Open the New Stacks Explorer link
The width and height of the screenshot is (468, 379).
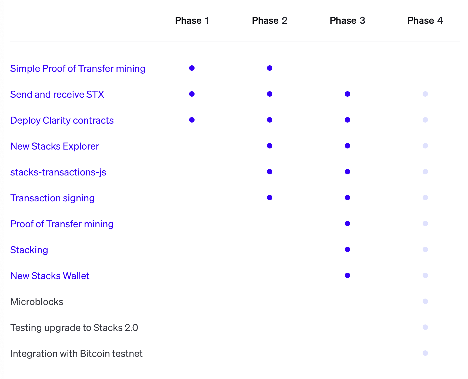55,146
